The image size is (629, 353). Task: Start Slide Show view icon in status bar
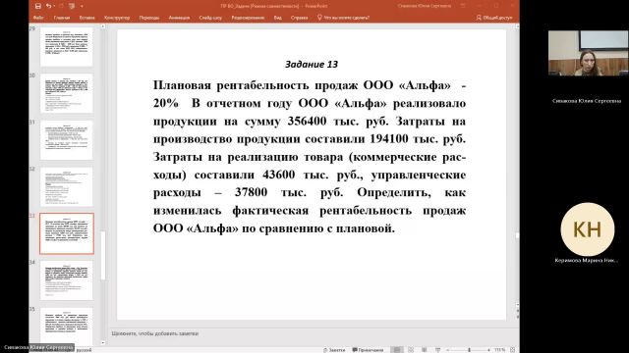pyautogui.click(x=437, y=350)
